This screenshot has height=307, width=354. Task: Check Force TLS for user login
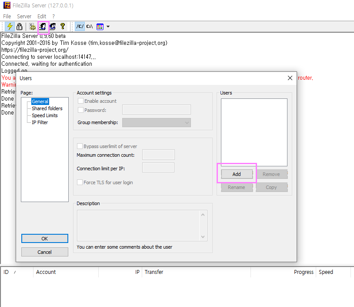pos(80,182)
